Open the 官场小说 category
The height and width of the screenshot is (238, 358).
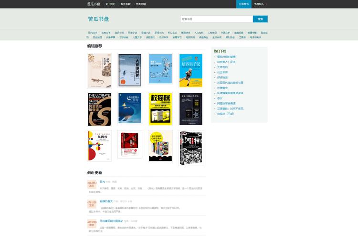pos(146,33)
